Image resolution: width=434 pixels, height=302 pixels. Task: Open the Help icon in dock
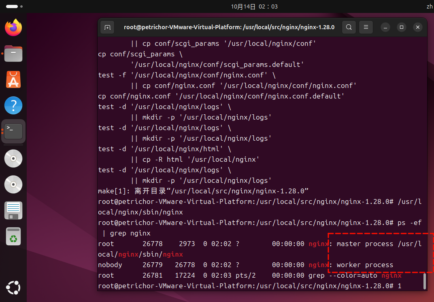(x=13, y=105)
